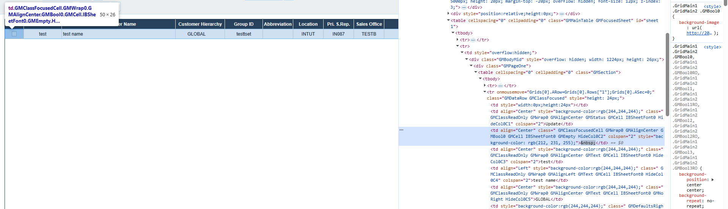Collapse the GMSection table node

pyautogui.click(x=476, y=72)
